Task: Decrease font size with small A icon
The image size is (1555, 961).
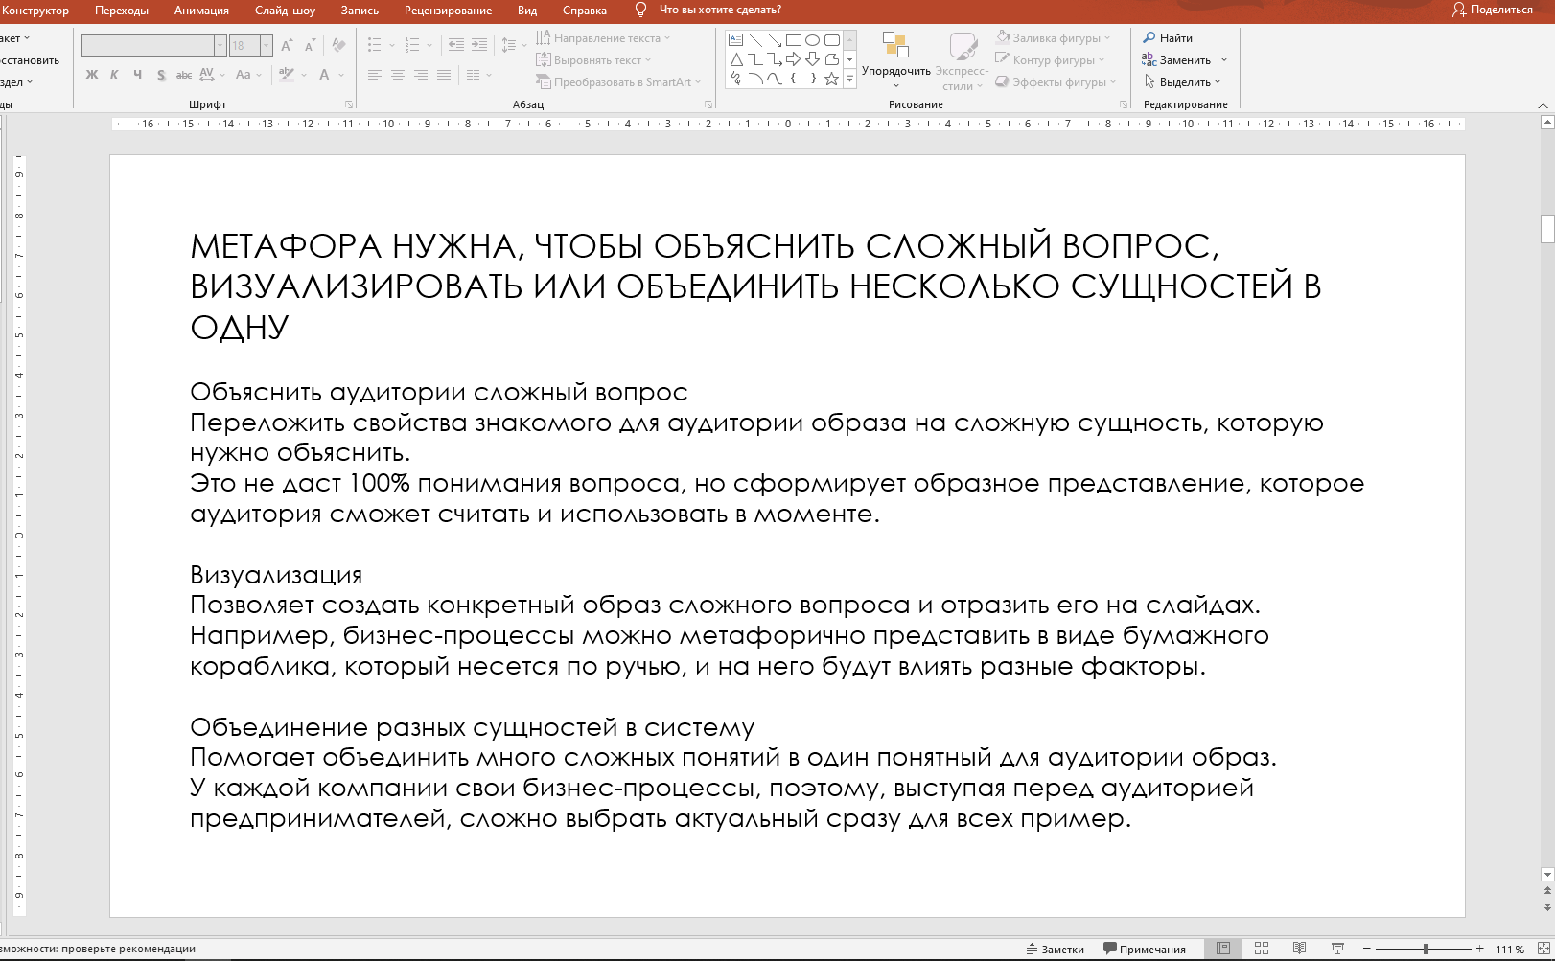Action: (309, 45)
